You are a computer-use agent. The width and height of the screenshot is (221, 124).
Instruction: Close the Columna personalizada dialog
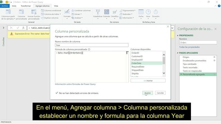[x=168, y=27]
